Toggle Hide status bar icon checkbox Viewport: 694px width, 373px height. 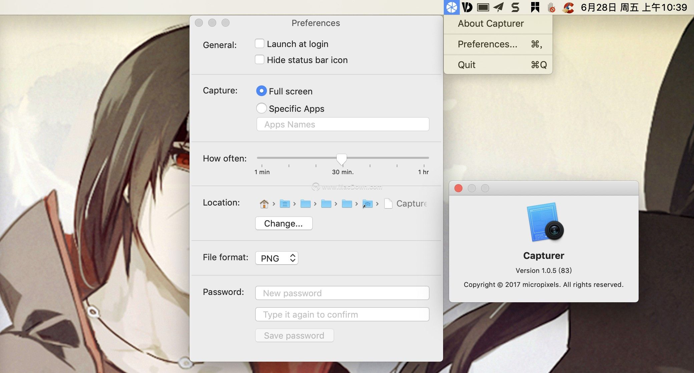tap(260, 60)
